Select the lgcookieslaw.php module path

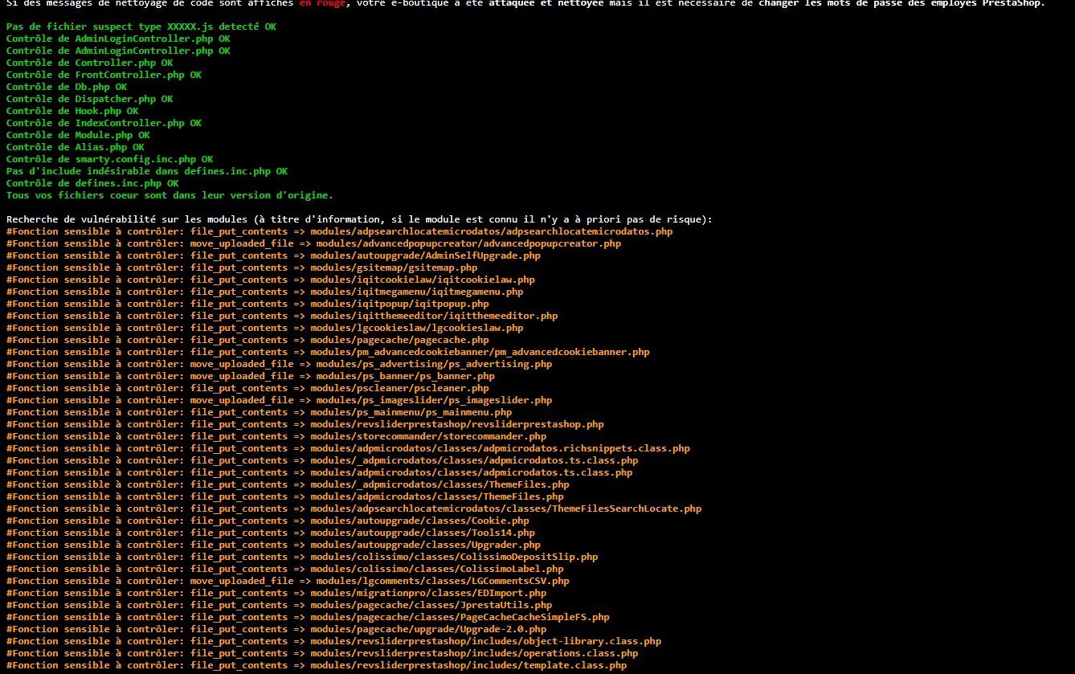tap(417, 328)
